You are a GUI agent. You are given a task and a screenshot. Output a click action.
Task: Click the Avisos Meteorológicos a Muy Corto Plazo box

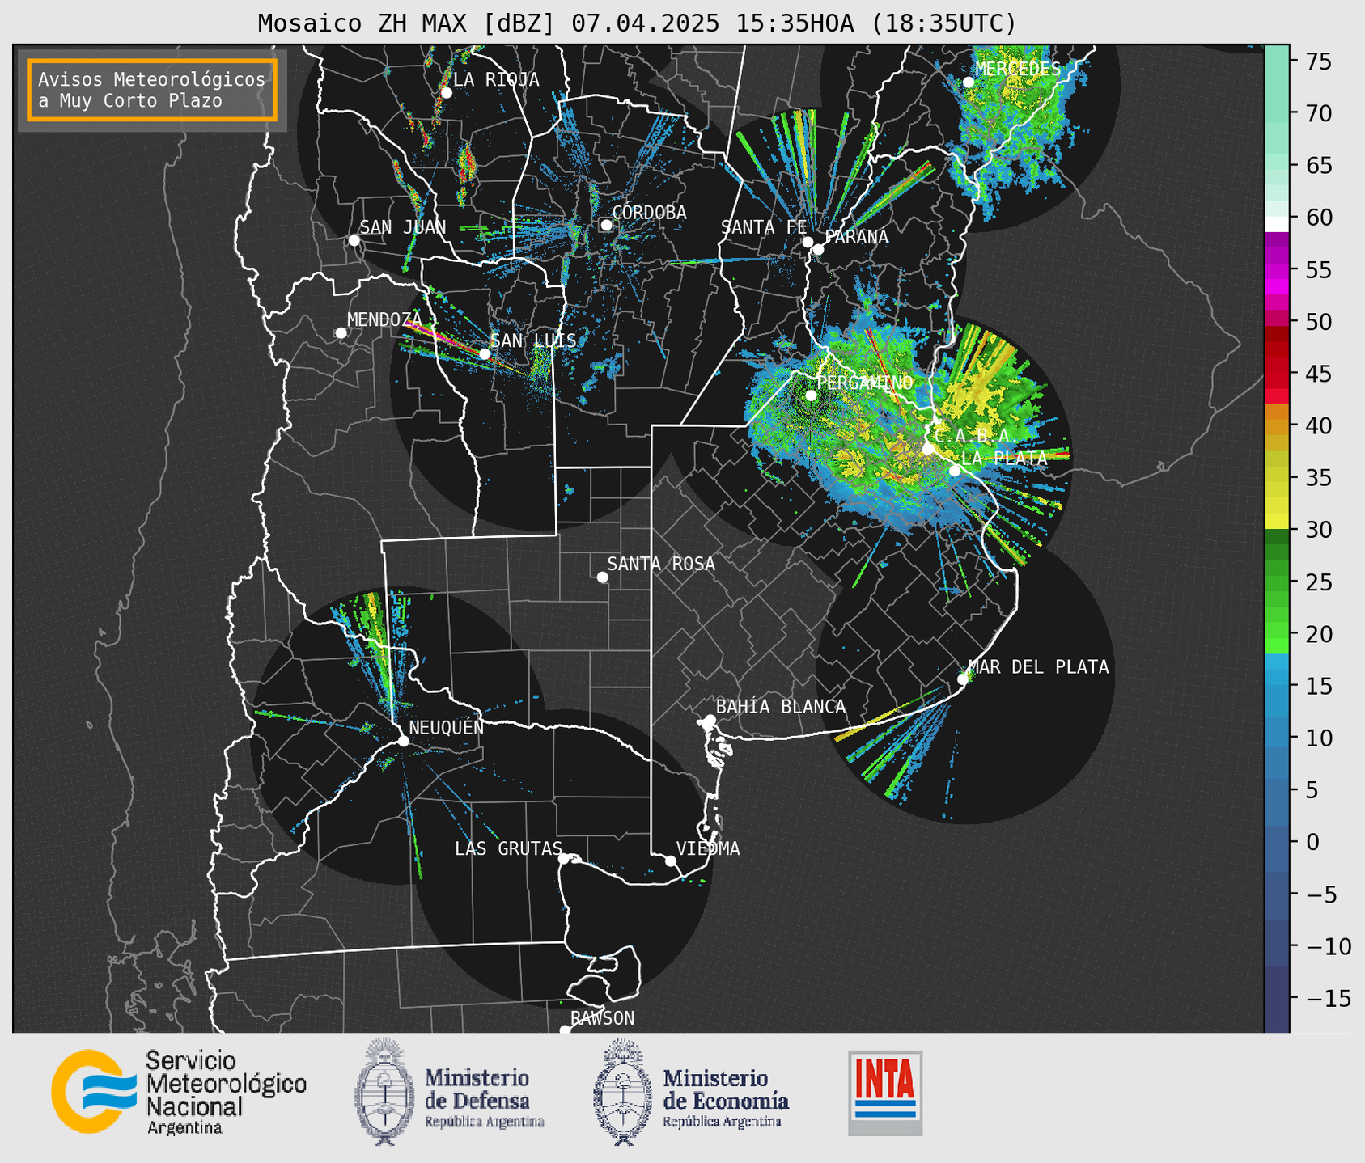[152, 90]
